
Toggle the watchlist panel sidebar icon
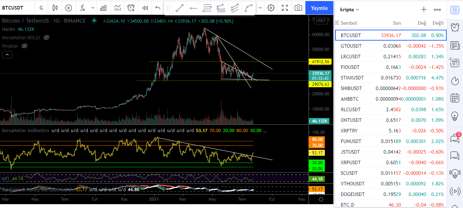click(x=454, y=10)
